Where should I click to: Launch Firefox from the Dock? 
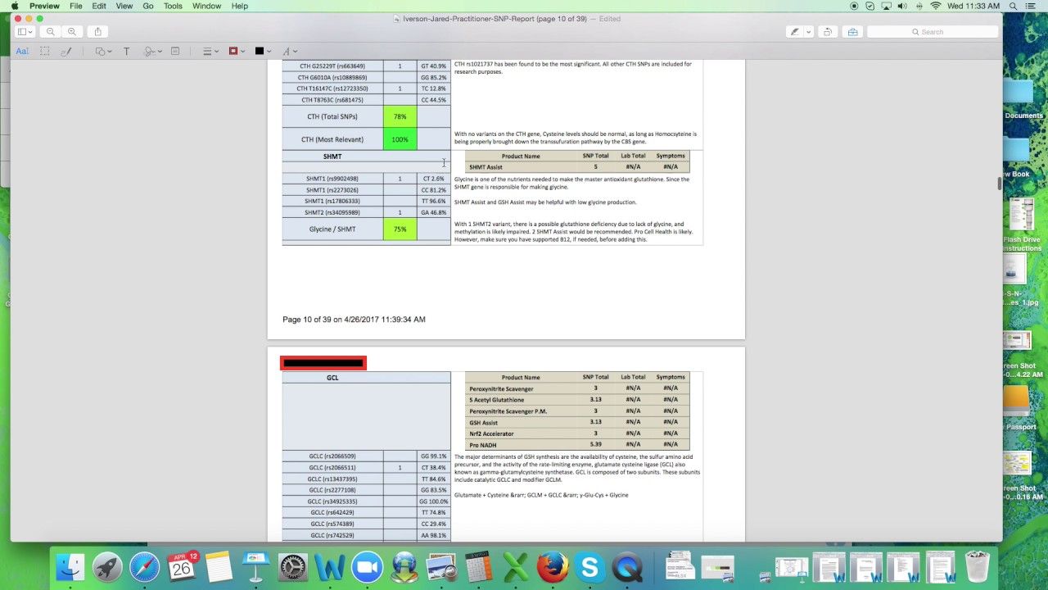pyautogui.click(x=553, y=567)
